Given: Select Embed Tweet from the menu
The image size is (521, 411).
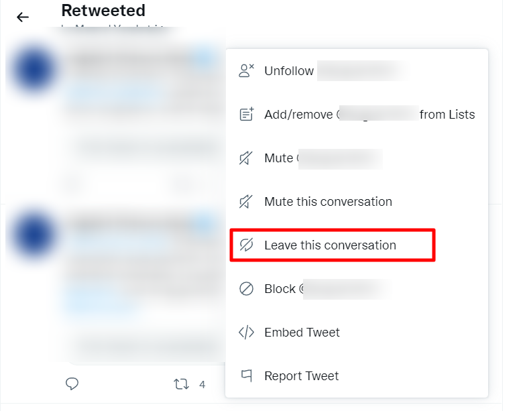Looking at the screenshot, I should click(302, 333).
